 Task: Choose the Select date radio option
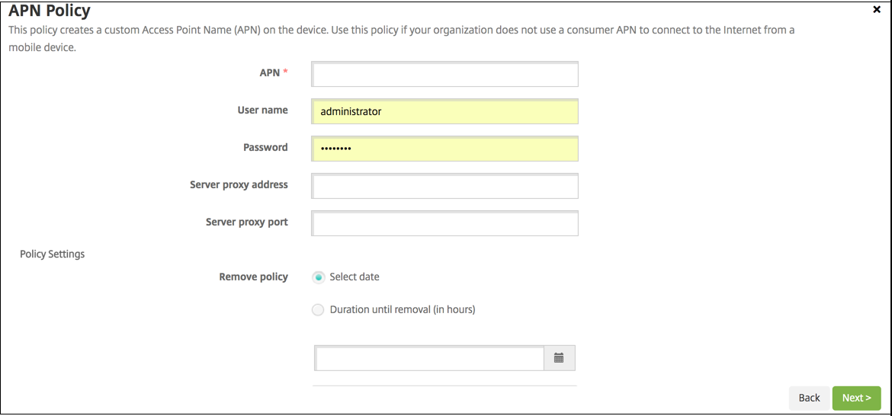(319, 277)
